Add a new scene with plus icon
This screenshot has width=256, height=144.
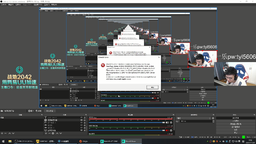point(2,133)
